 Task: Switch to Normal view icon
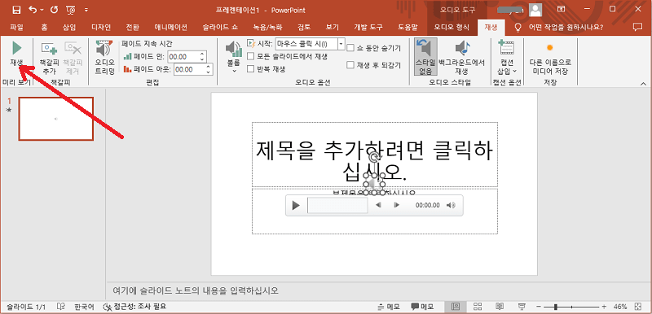point(456,307)
